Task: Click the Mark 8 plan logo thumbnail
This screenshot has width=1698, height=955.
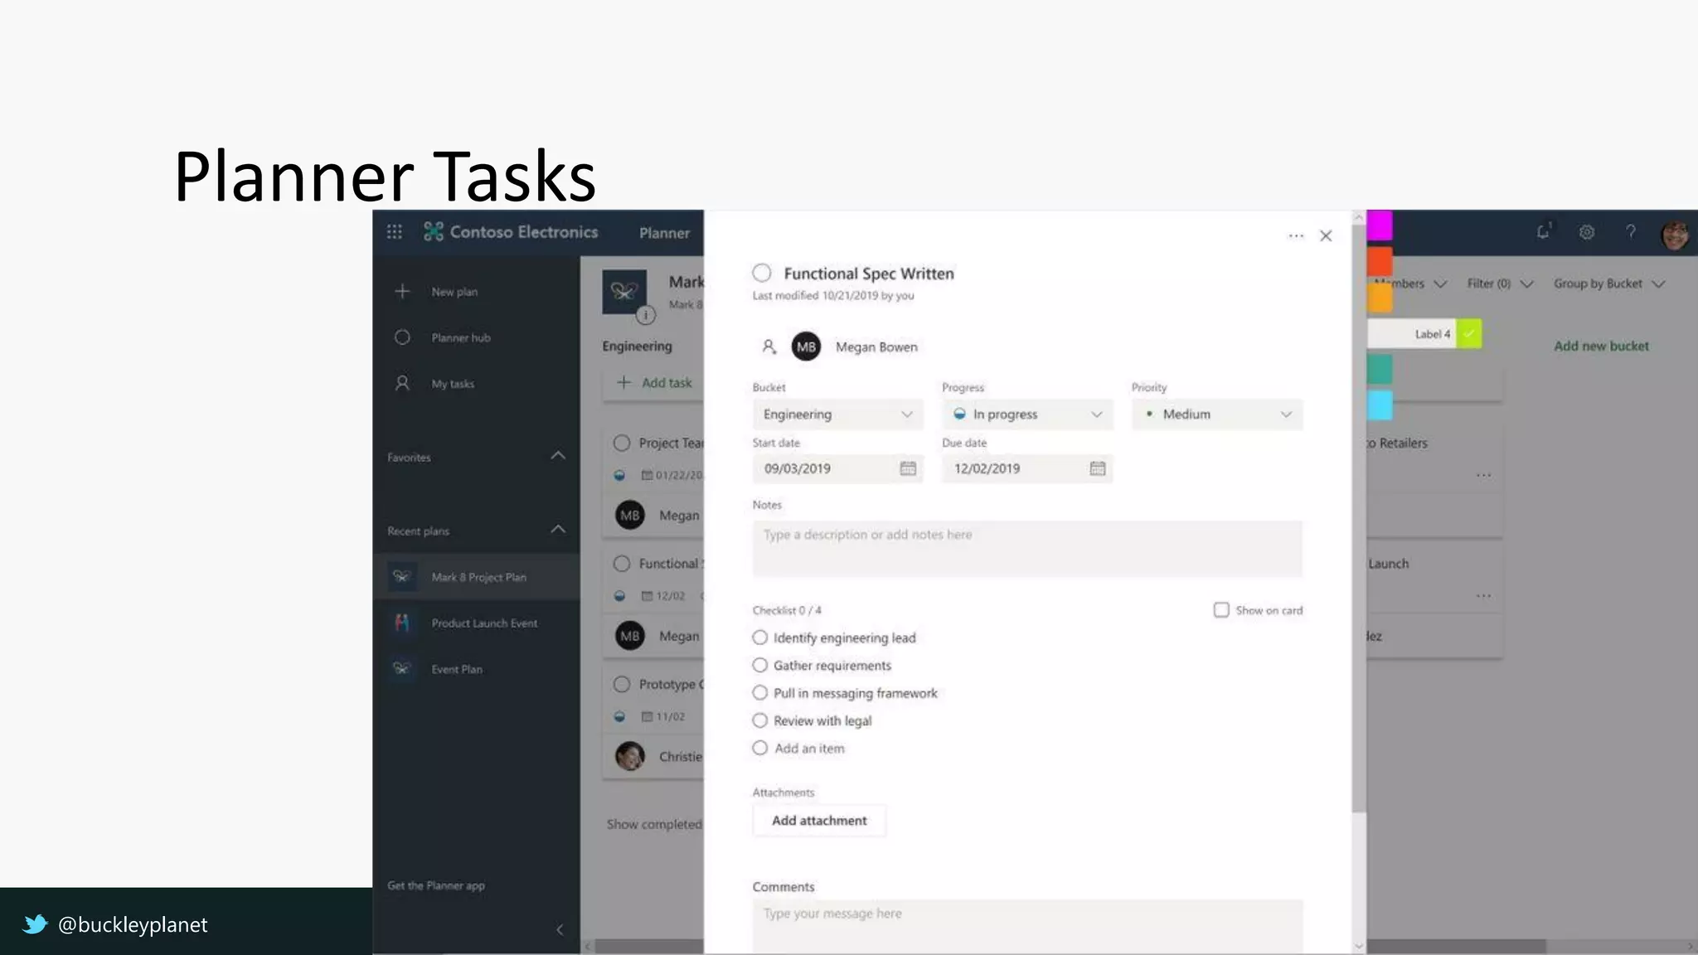Action: [x=624, y=291]
